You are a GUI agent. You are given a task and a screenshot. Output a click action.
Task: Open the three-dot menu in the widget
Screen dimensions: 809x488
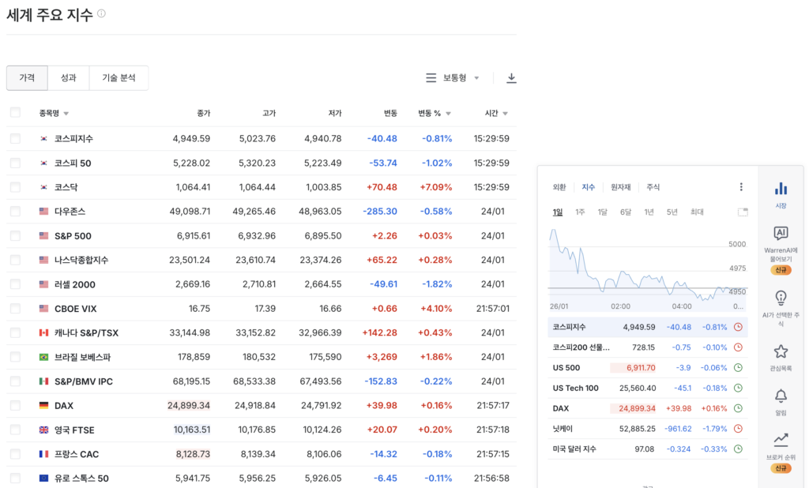tap(741, 187)
